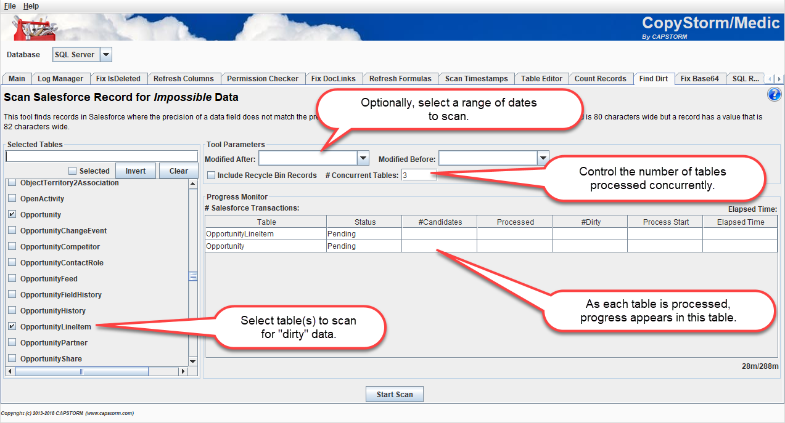Enable Include Recycle Bin Records
This screenshot has width=785, height=423.
pos(212,175)
